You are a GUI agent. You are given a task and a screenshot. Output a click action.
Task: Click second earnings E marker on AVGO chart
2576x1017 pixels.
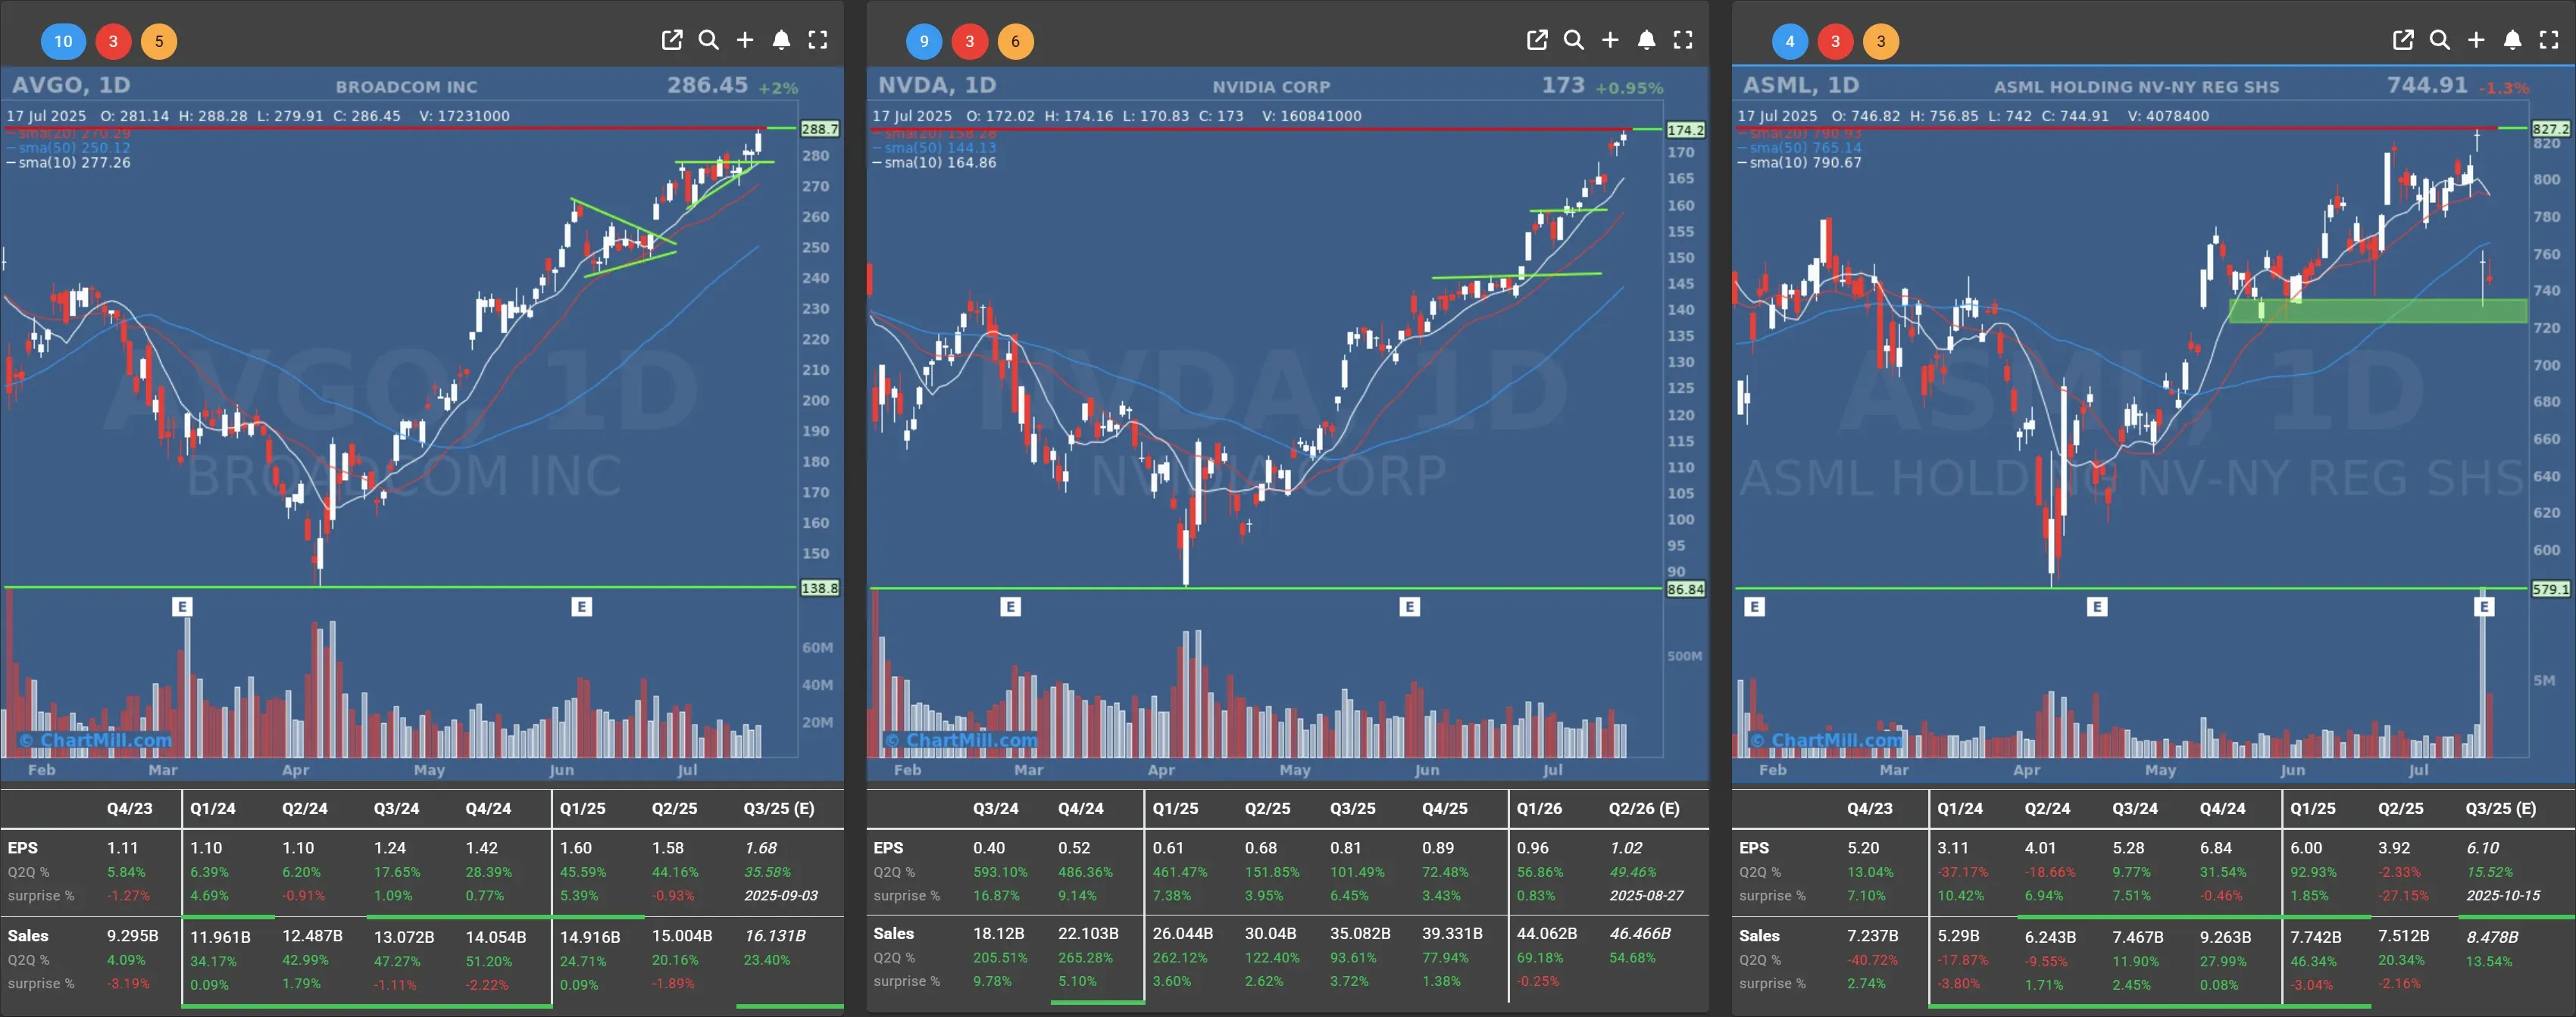pos(582,607)
